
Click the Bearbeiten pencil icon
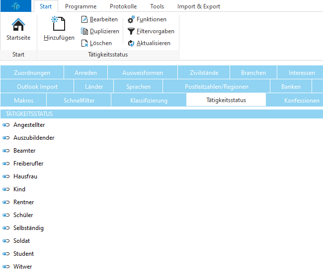(x=84, y=19)
